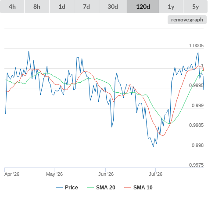Click the remove graph button

(x=187, y=20)
